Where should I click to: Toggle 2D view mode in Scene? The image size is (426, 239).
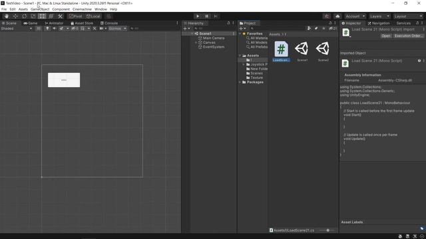coord(39,29)
